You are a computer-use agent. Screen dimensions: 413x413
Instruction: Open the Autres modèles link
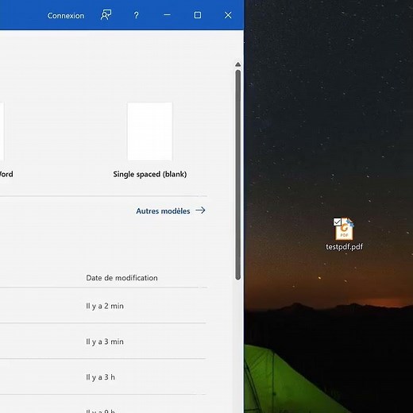[163, 211]
